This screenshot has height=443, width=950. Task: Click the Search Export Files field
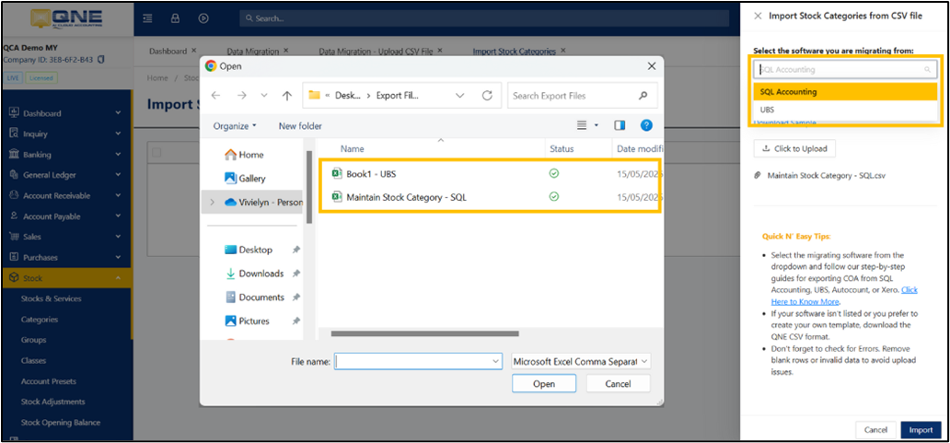click(580, 96)
